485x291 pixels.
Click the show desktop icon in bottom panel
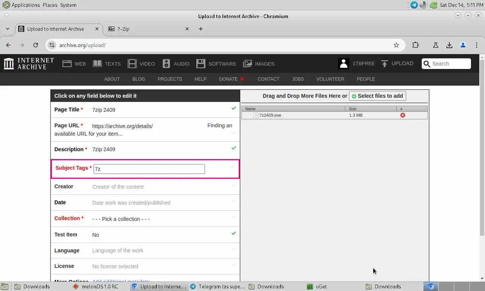click(x=4, y=286)
